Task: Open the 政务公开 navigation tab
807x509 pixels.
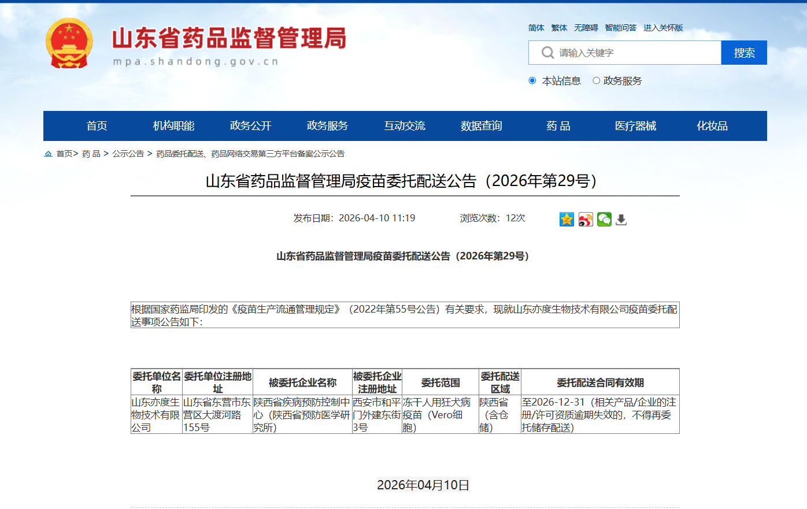Action: click(250, 126)
